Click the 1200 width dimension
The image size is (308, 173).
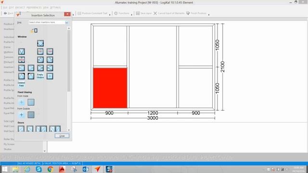(x=153, y=113)
